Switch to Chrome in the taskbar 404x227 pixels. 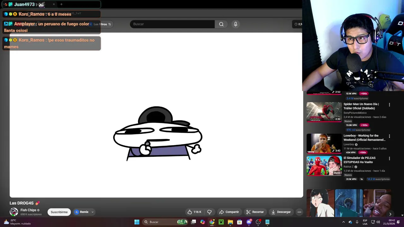(212, 222)
